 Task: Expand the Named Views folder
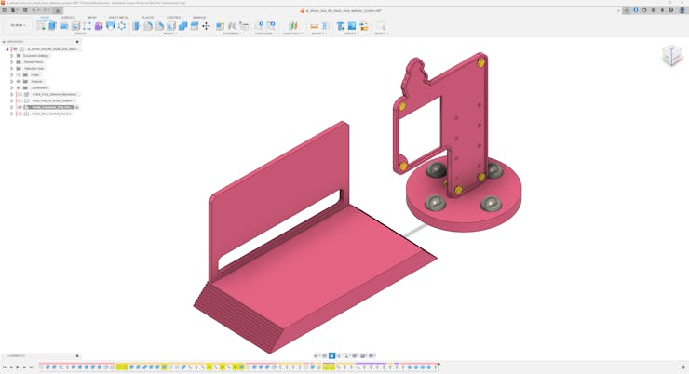tap(12, 62)
